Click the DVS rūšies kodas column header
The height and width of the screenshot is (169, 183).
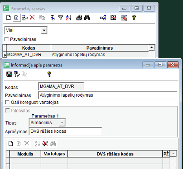tap(115, 154)
